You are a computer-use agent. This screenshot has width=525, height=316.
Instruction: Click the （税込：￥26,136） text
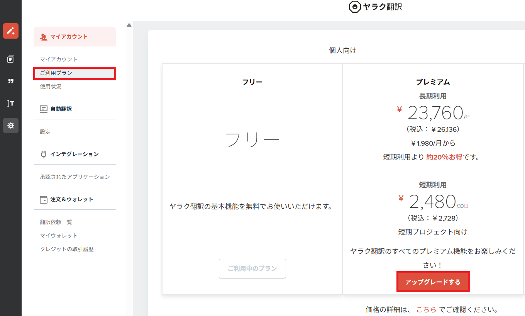433,129
